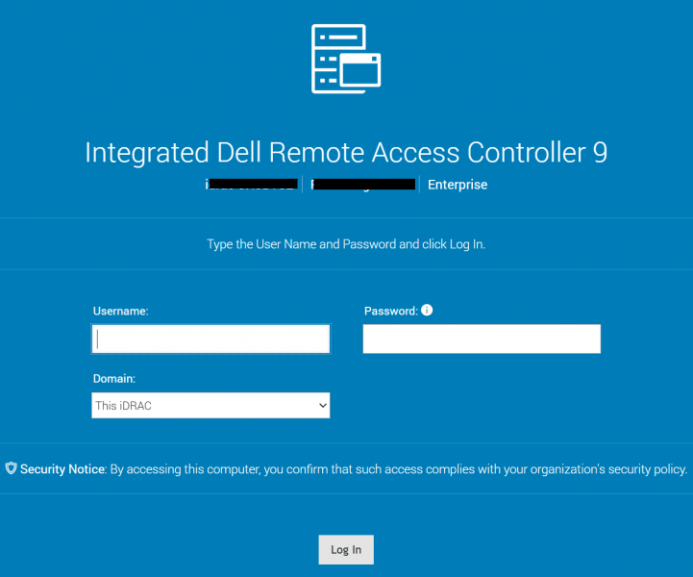This screenshot has width=693, height=577.
Task: Focus the Password input field
Action: point(482,339)
